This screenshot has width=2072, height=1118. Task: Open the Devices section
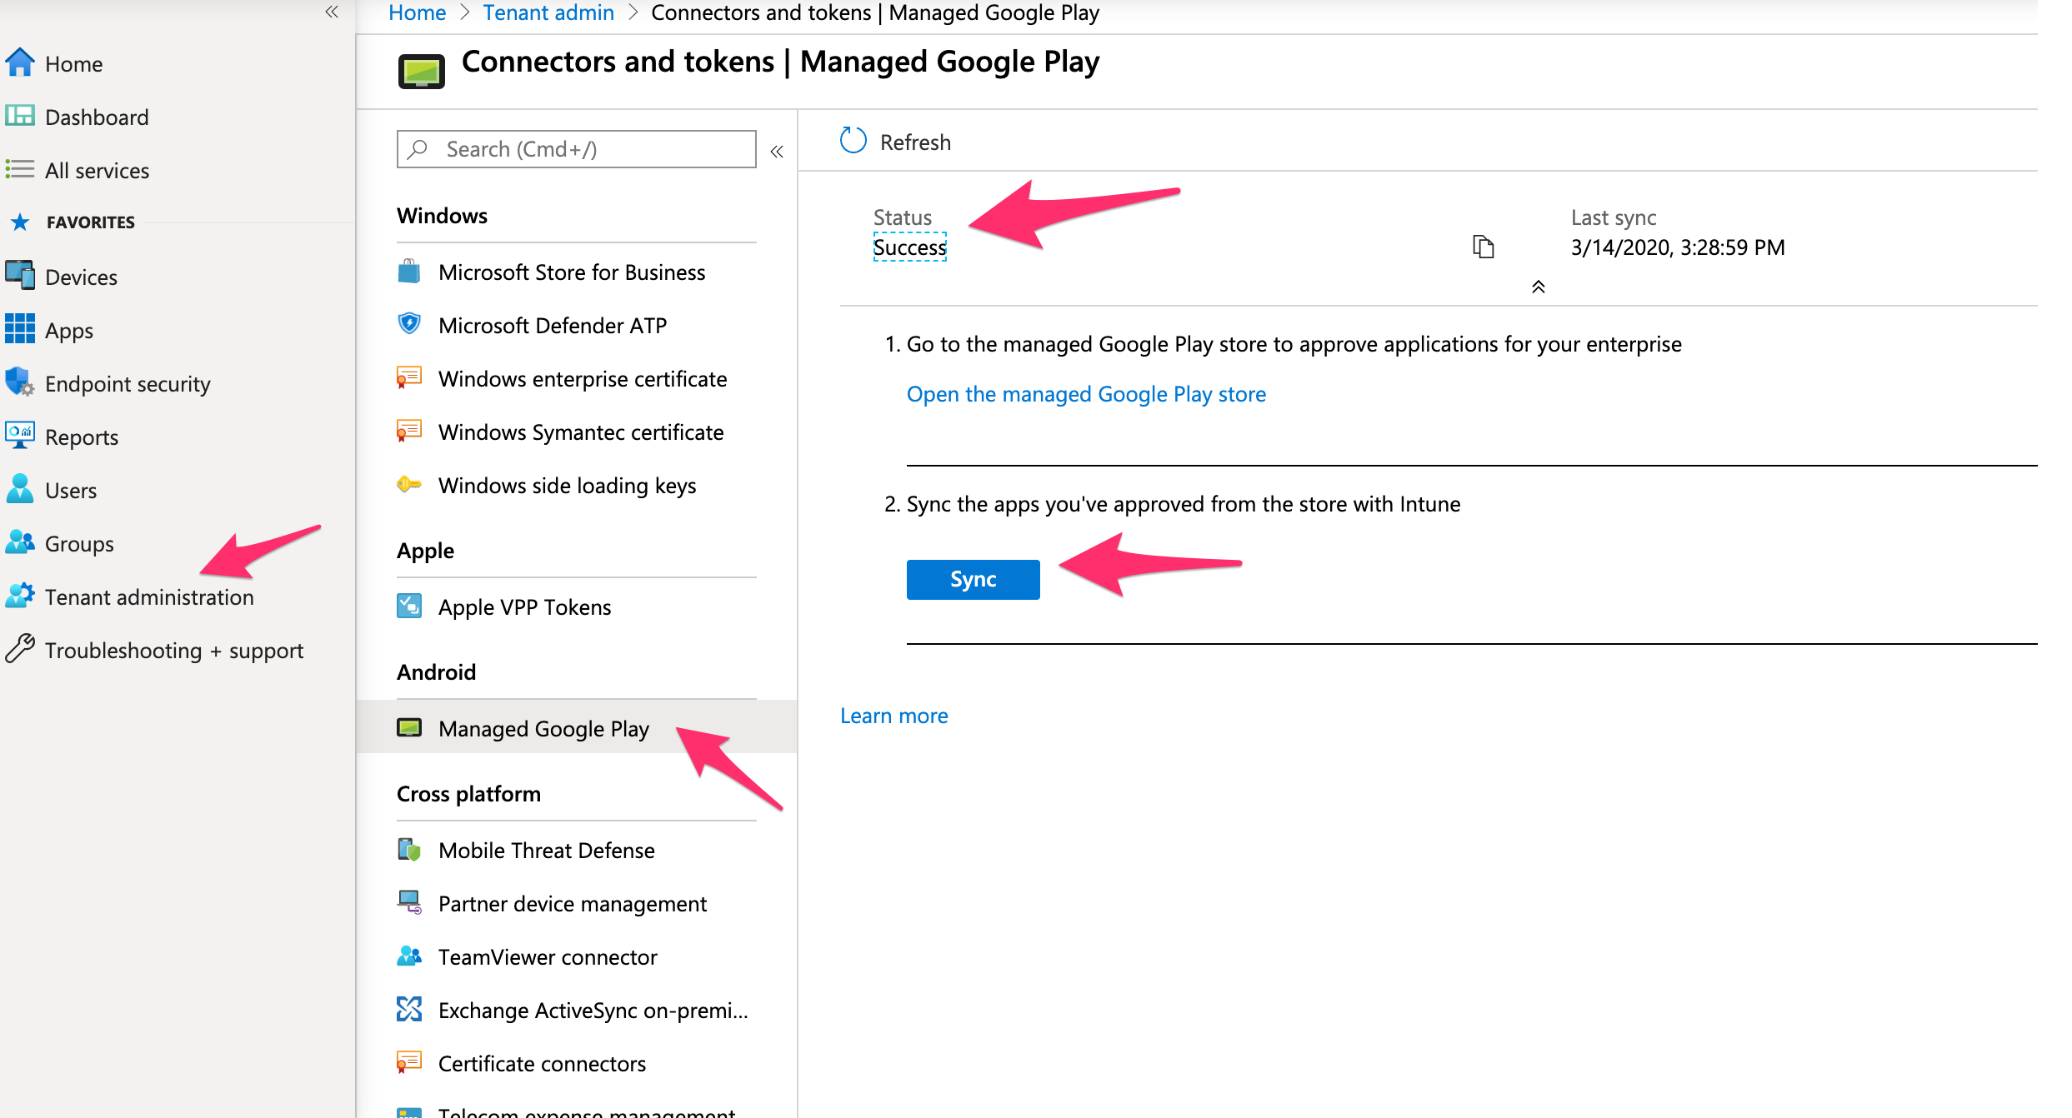(81, 277)
